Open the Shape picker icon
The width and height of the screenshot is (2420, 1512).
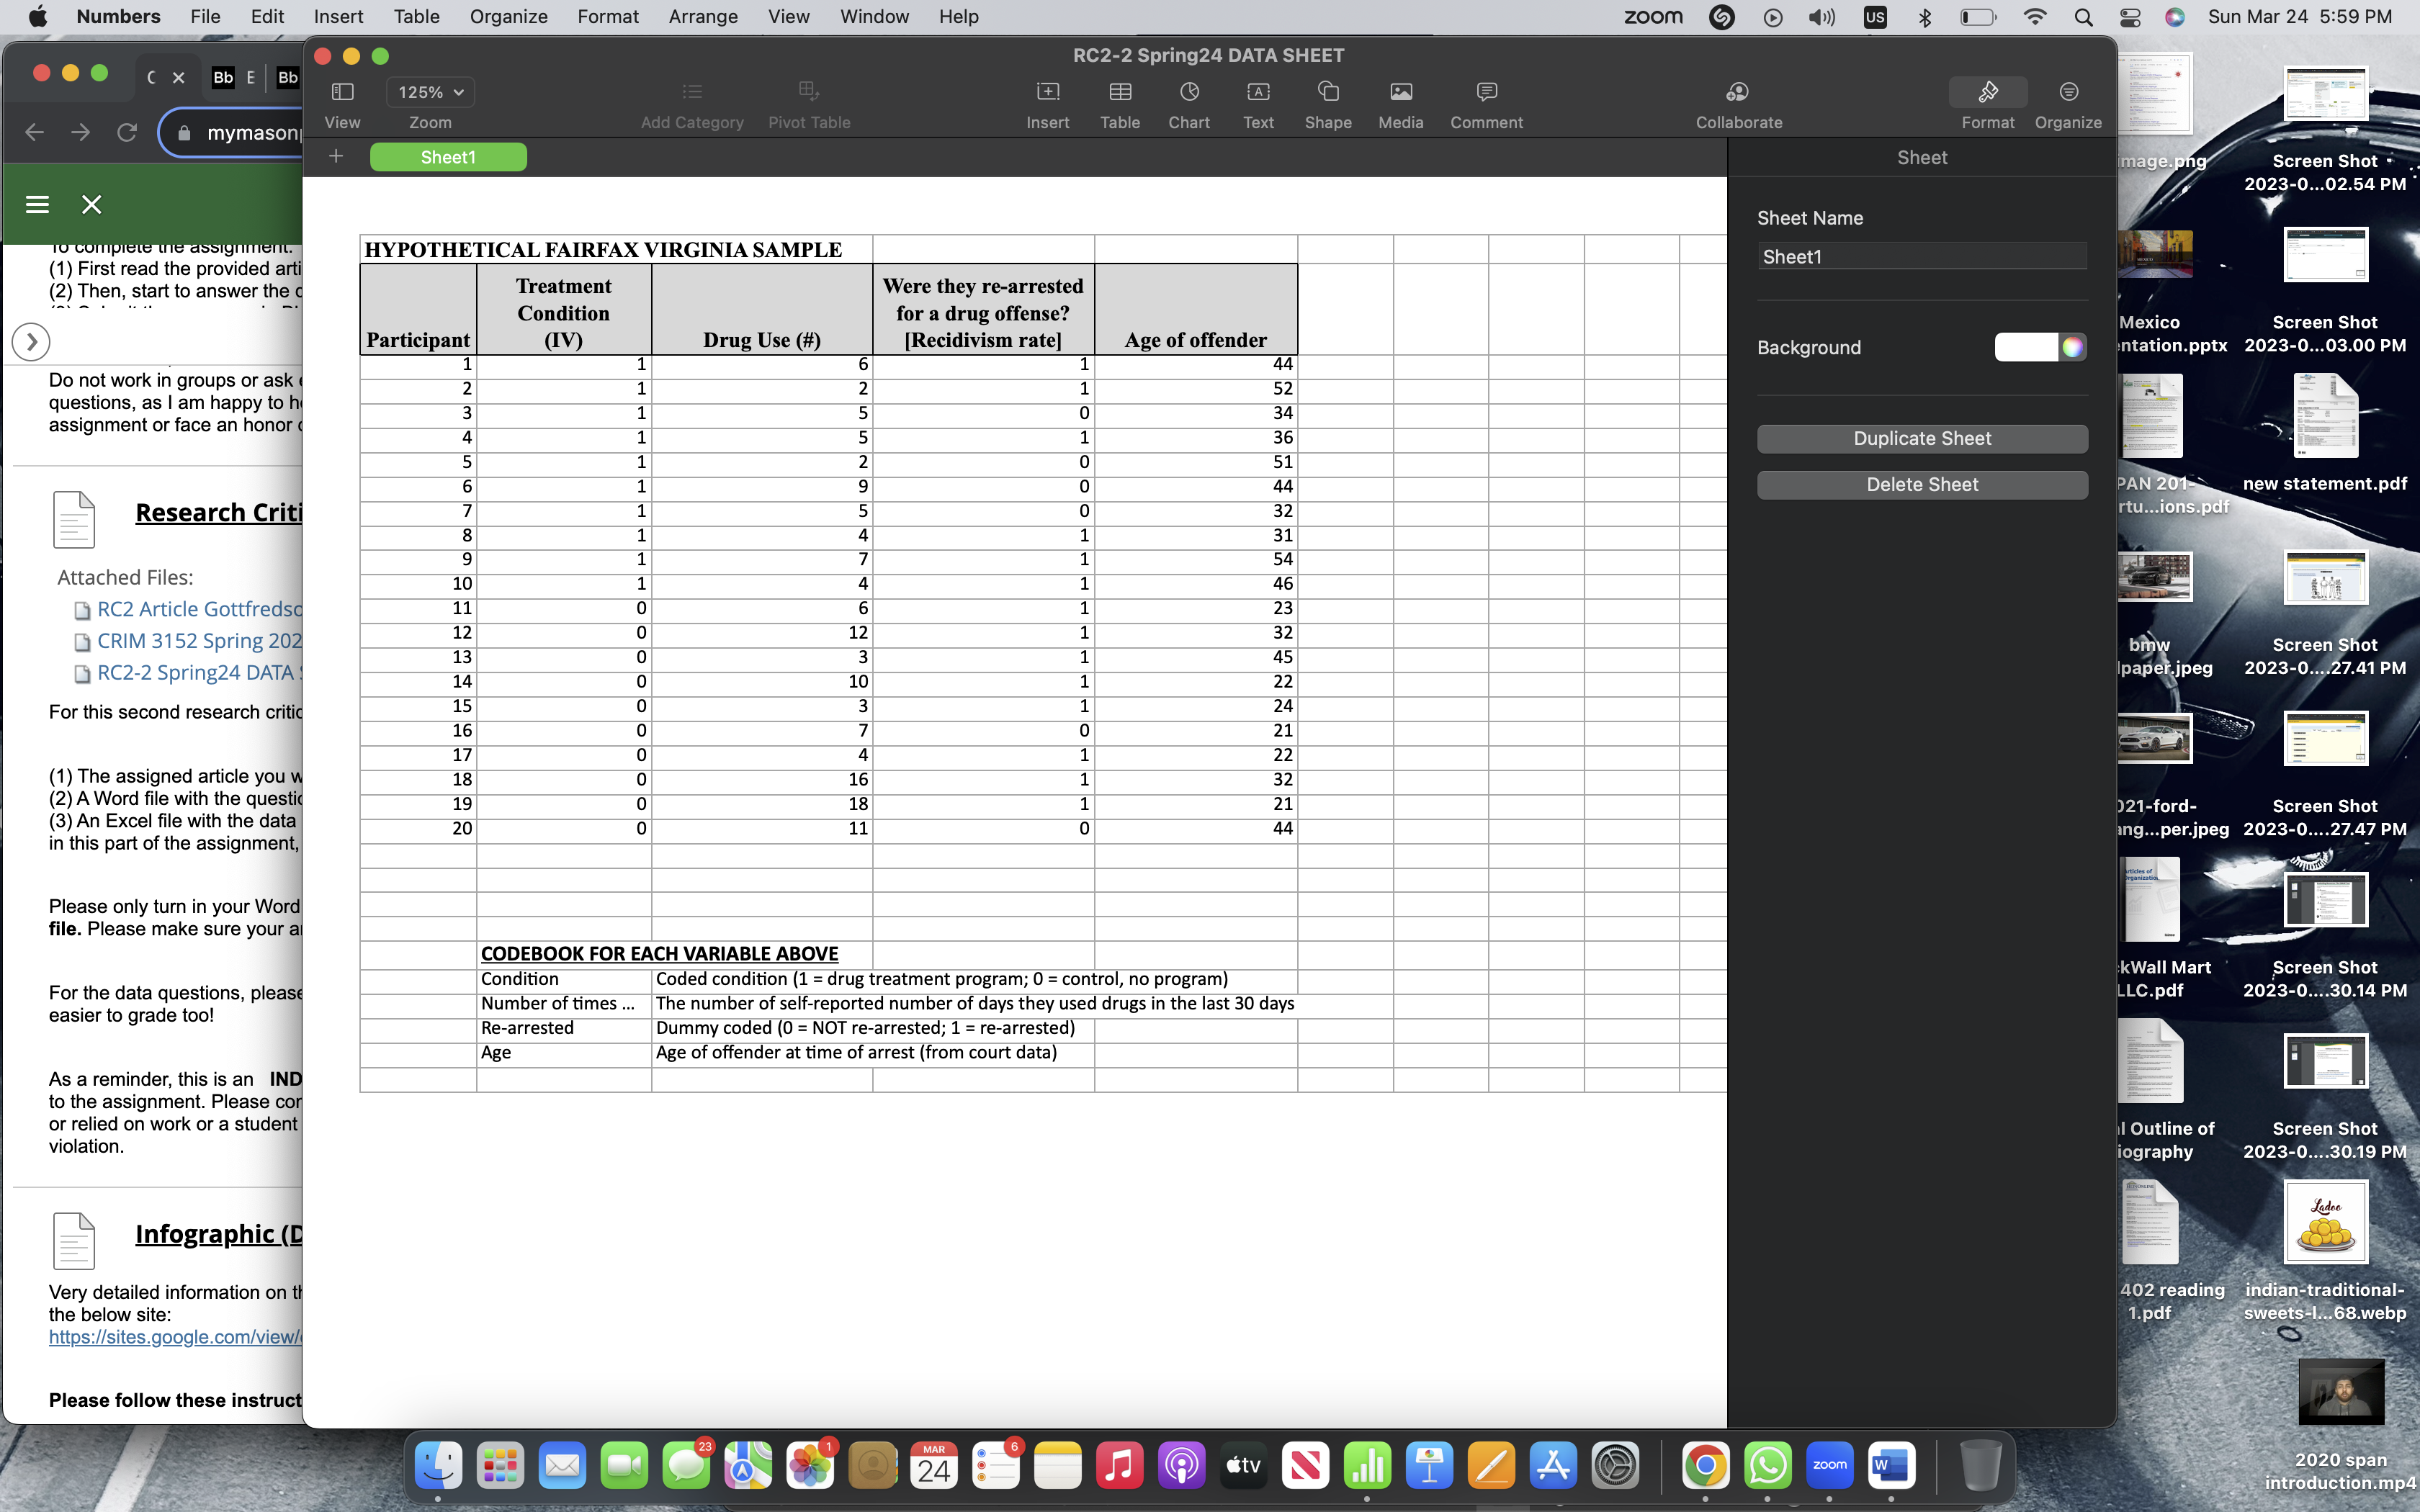pos(1327,93)
